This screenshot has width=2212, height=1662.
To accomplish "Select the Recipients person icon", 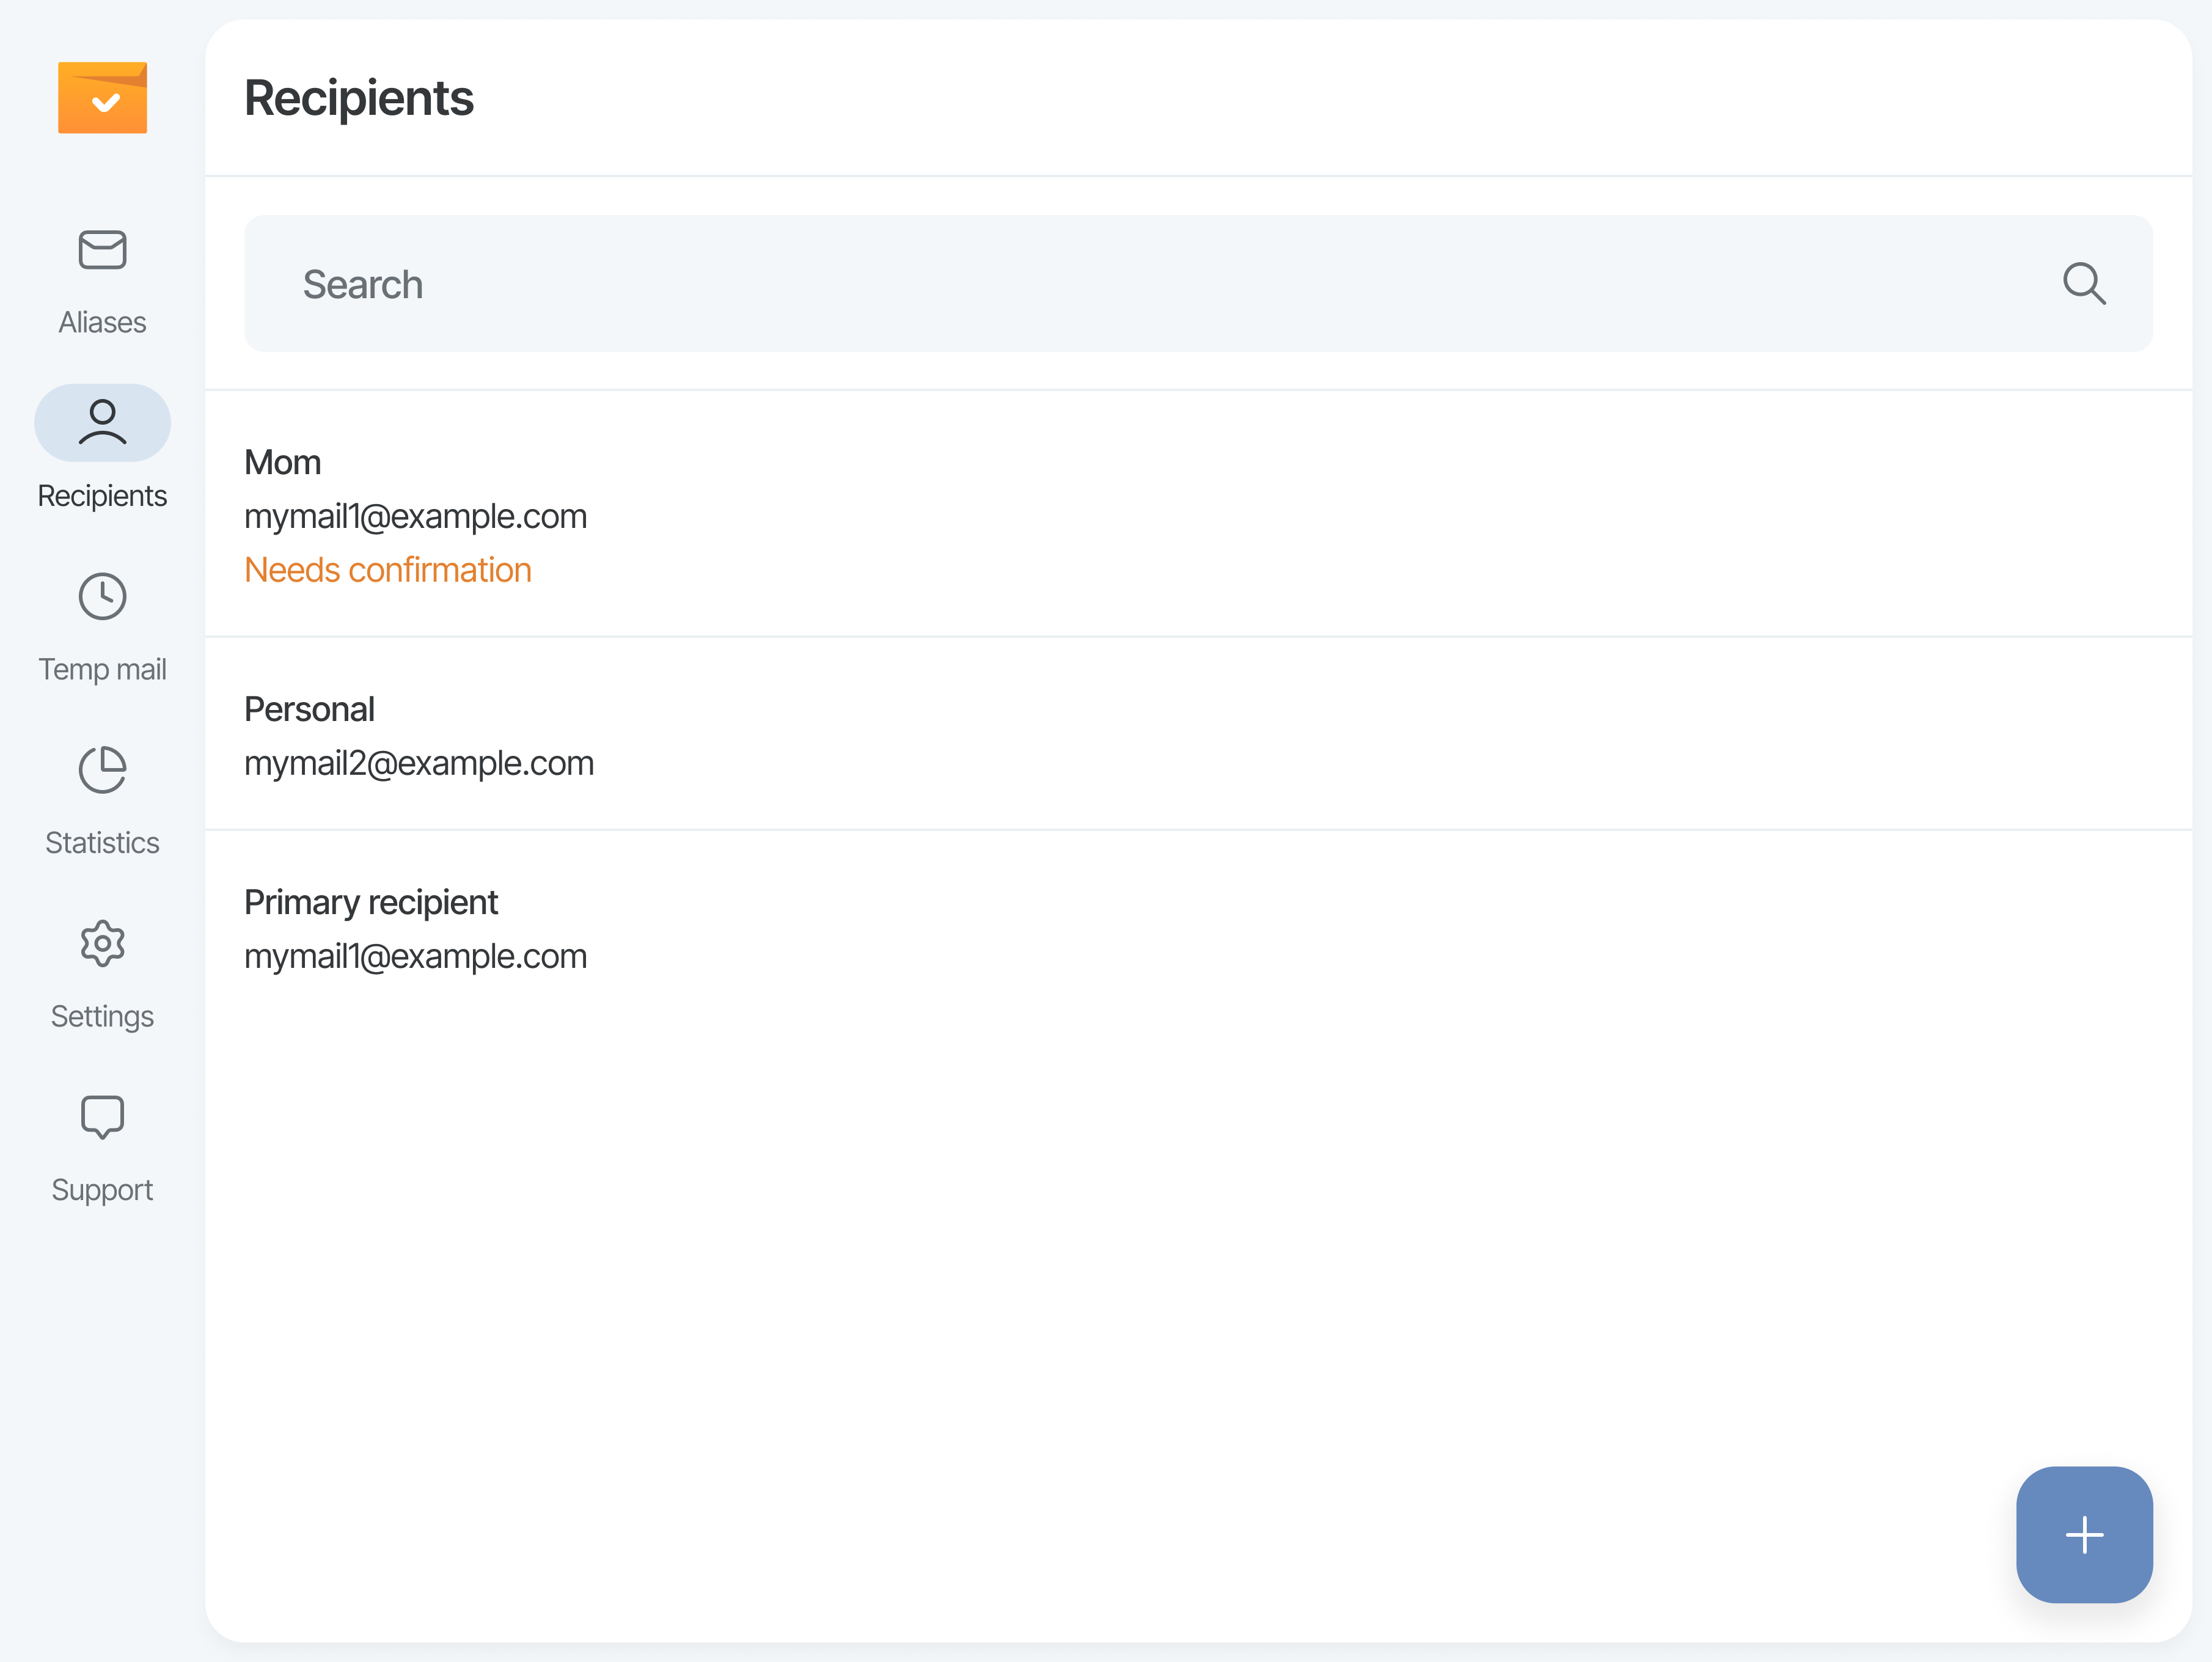I will (102, 422).
